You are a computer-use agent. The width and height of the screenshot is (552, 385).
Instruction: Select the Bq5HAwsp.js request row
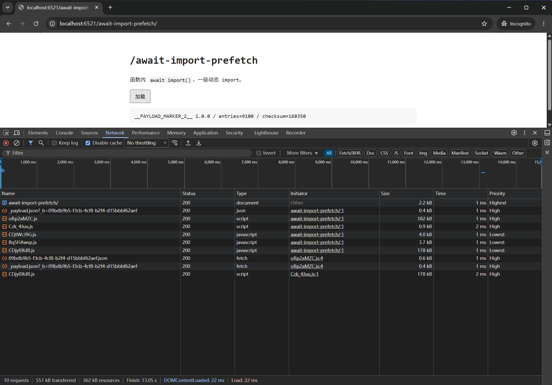271,242
